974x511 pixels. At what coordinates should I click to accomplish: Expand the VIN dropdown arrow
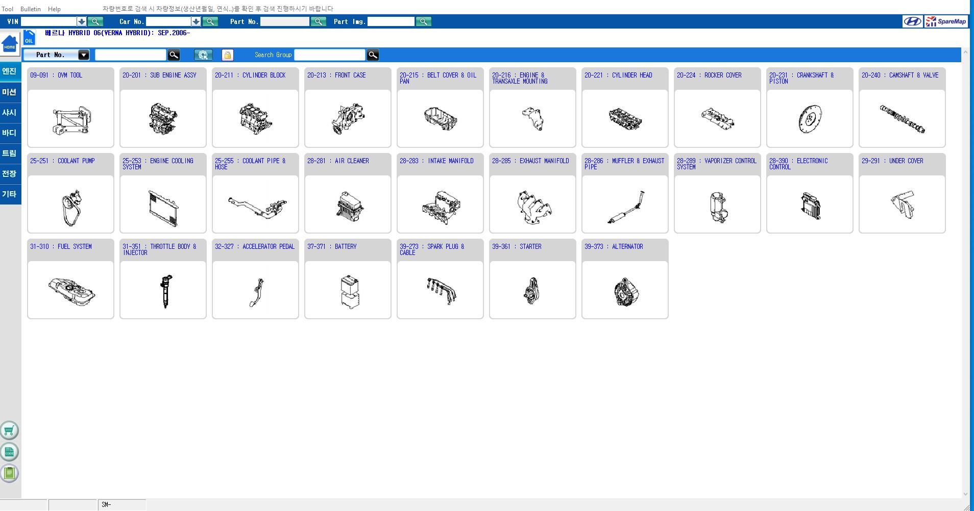pos(81,21)
